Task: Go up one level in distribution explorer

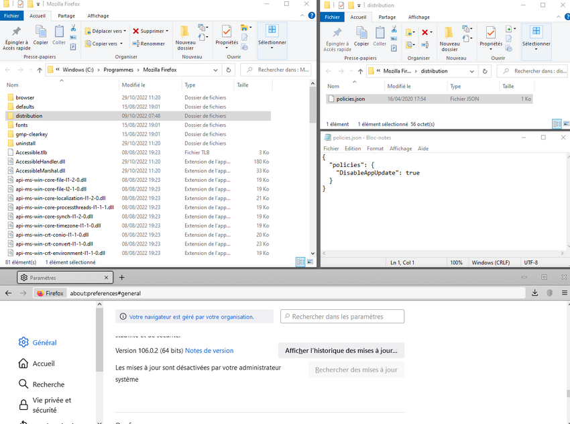Action: 360,71
